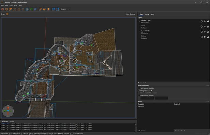Open the Edit menu

pos(6,5)
